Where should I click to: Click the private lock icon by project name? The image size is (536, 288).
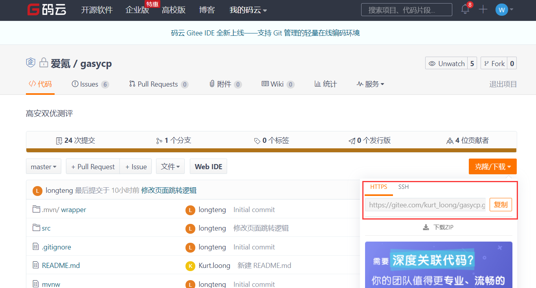[43, 63]
